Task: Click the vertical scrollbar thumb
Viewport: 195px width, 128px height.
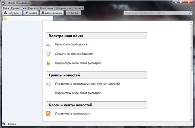Action: (192, 48)
